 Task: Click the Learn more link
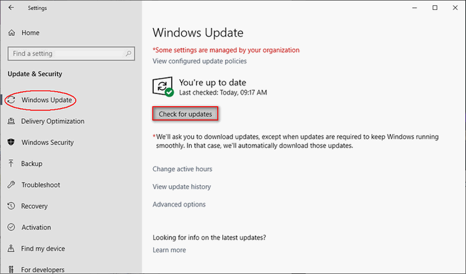pos(169,250)
